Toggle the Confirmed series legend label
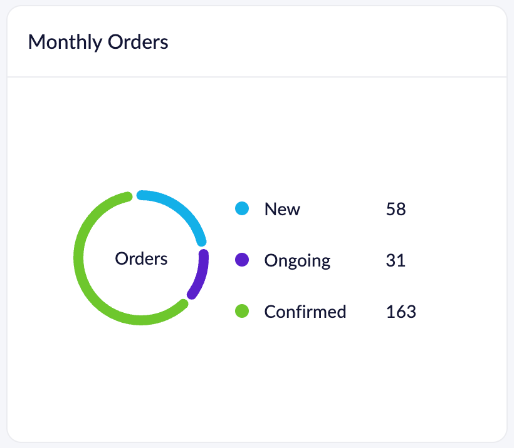Viewport: 514px width, 448px height. [x=305, y=311]
